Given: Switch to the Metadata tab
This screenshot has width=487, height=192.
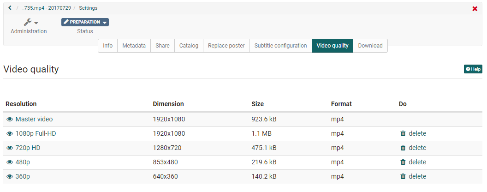Looking at the screenshot, I should pos(134,46).
